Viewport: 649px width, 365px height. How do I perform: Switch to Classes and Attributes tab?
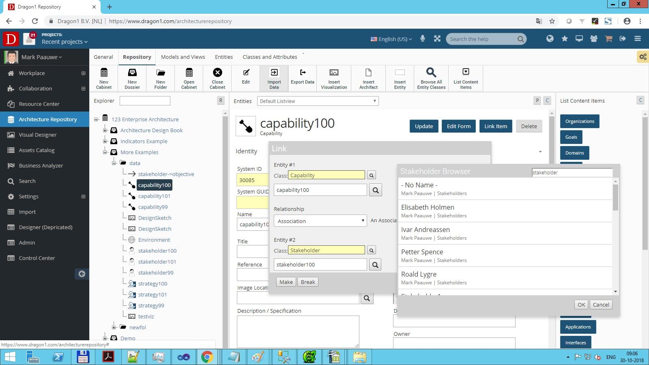tap(270, 57)
